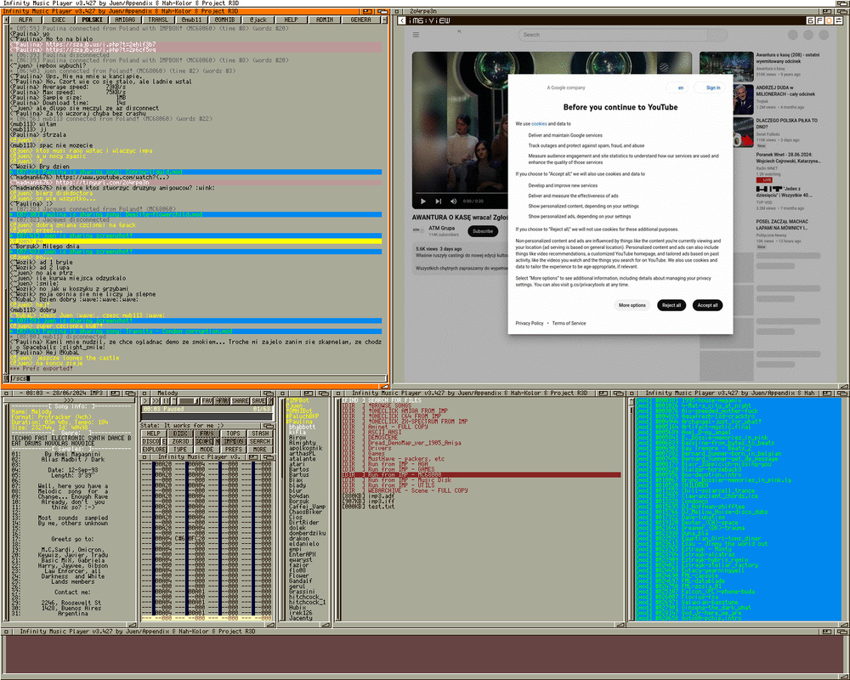Click the video play icon in YouTube

422,201
